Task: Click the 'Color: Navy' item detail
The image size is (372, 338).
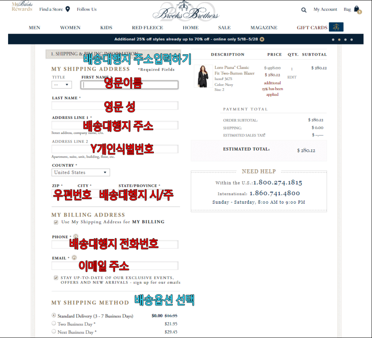Action: point(224,85)
